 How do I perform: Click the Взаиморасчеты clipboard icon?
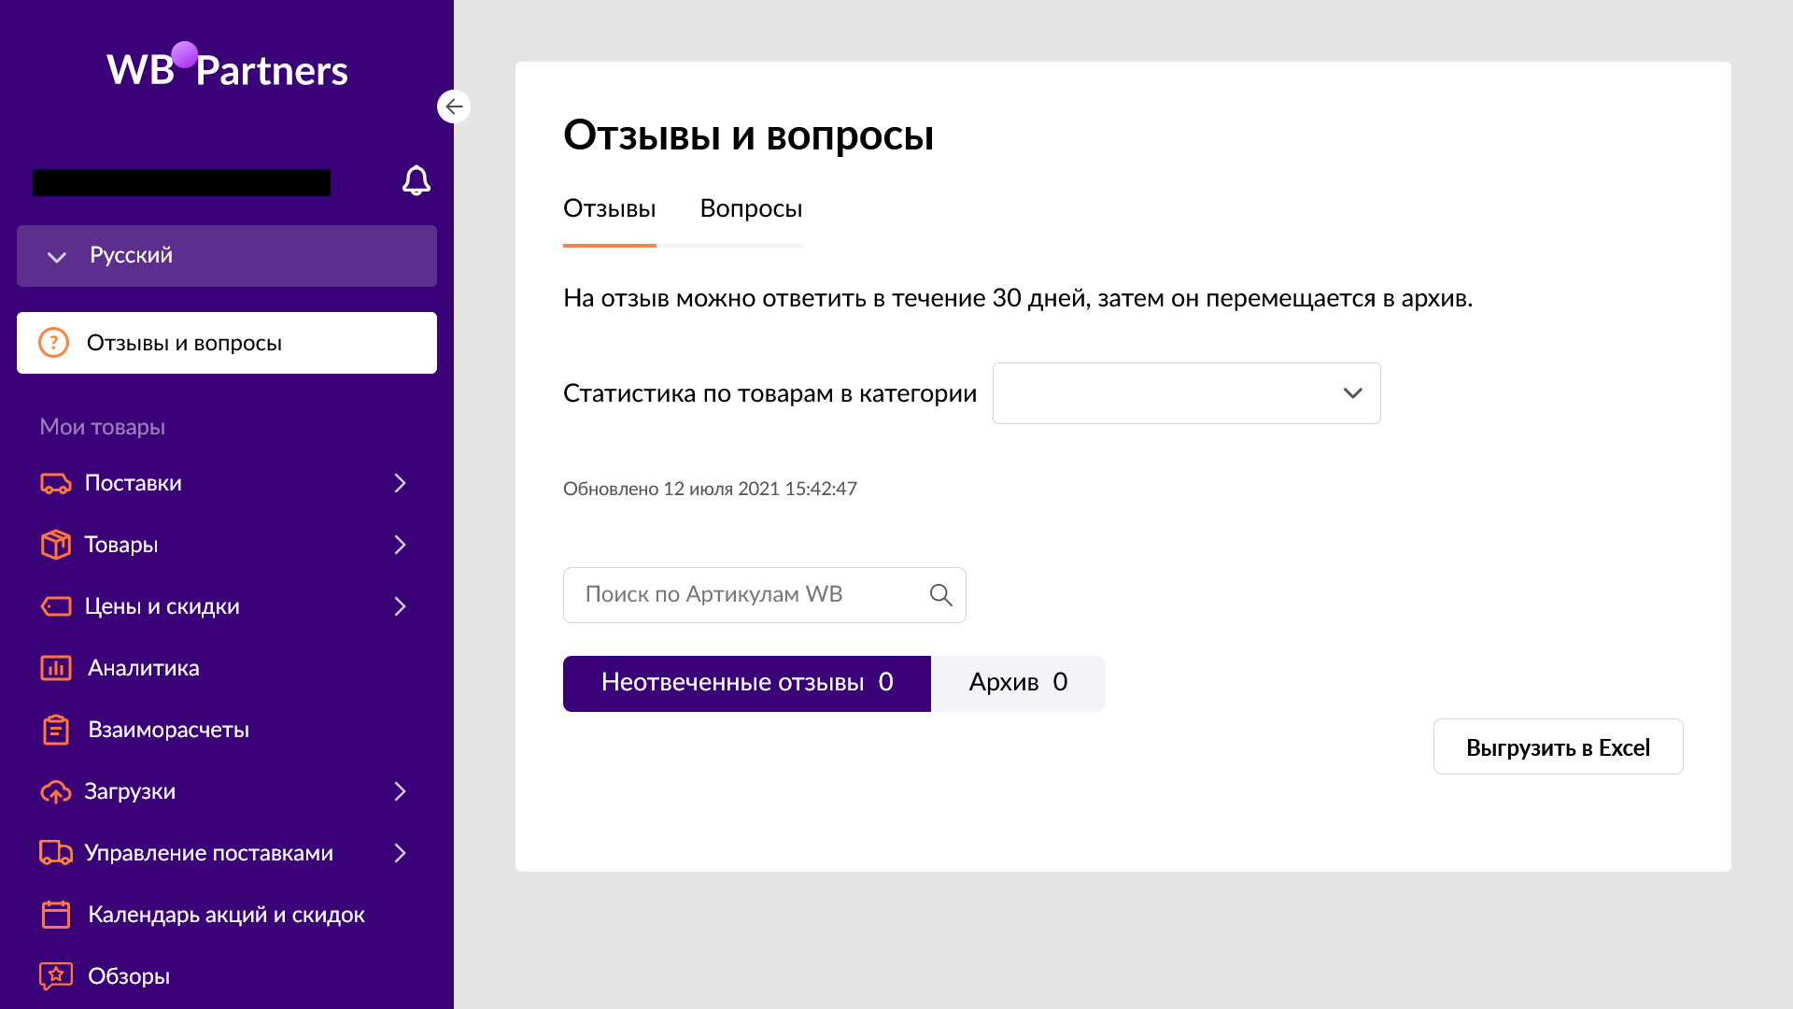[56, 730]
